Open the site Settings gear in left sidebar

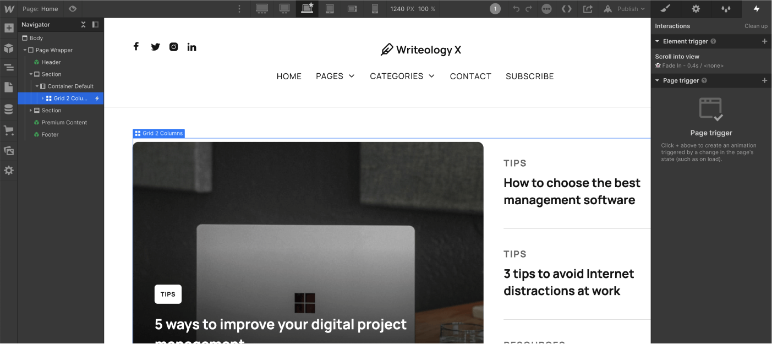(9, 171)
